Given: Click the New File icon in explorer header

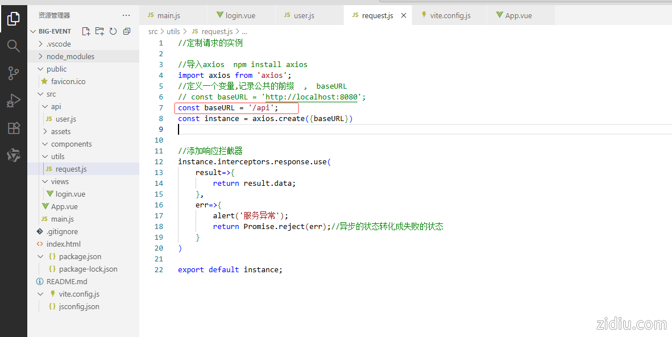Looking at the screenshot, I should coord(86,31).
